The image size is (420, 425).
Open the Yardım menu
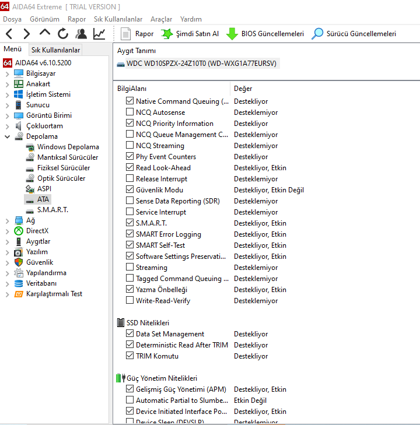tap(191, 19)
